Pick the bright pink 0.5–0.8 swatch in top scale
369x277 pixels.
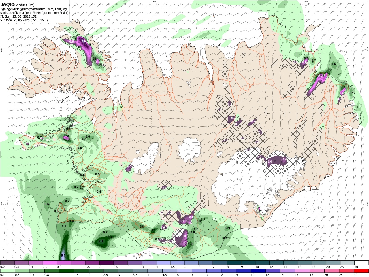coord(50,263)
